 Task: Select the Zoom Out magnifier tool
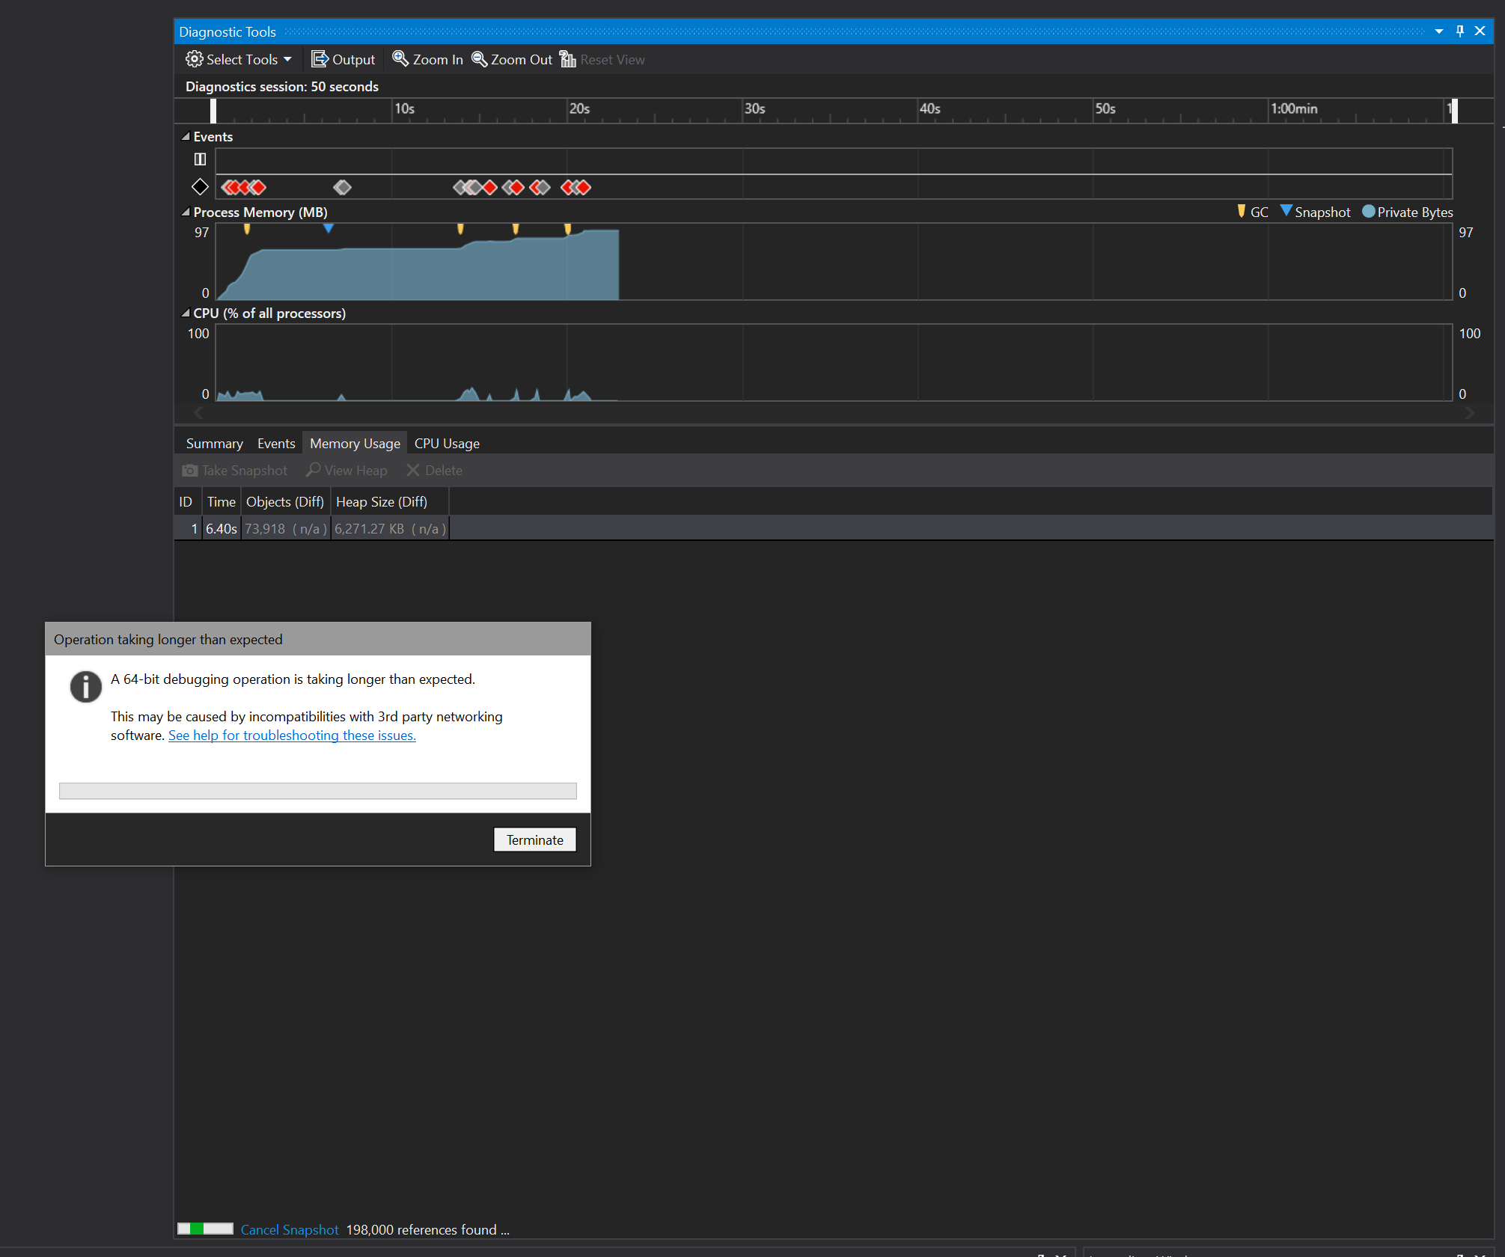pyautogui.click(x=480, y=59)
